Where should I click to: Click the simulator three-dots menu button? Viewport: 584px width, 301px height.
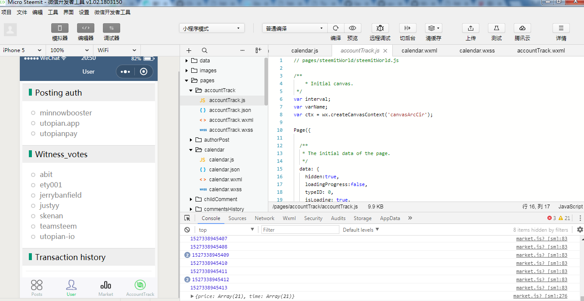click(125, 71)
